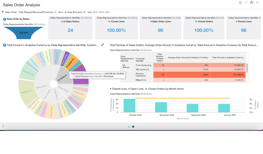Click the orange % Closed Orders line
The height and width of the screenshot is (154, 263).
pos(183,98)
